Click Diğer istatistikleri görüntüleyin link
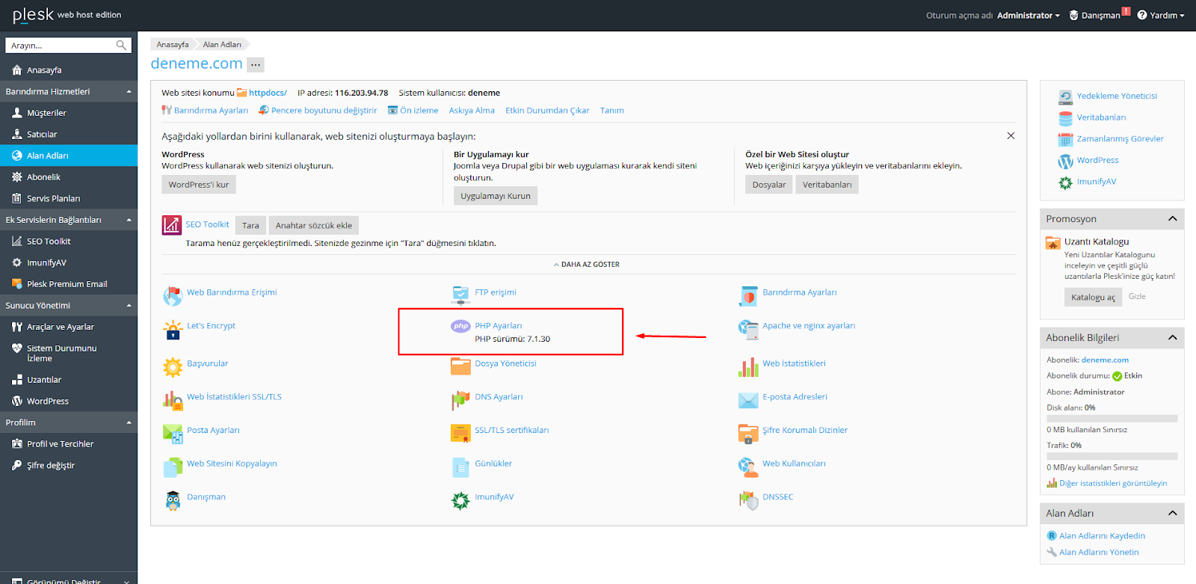1196x584 pixels. pos(1113,484)
